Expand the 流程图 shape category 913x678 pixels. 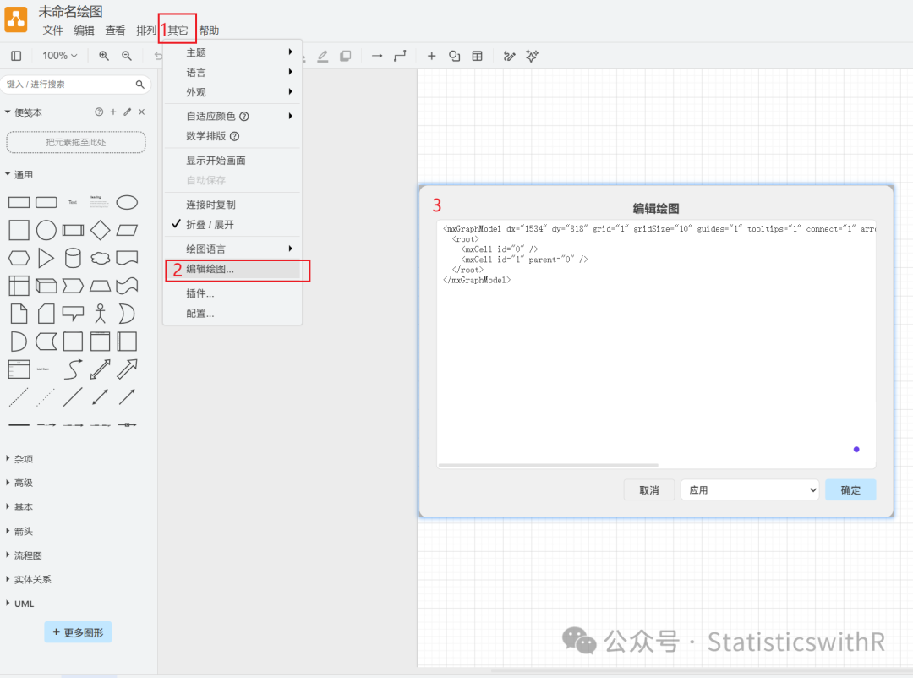tap(28, 555)
